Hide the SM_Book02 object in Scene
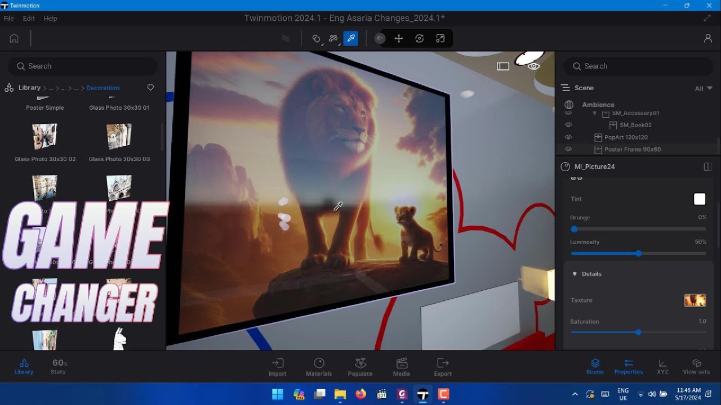The height and width of the screenshot is (405, 721). click(568, 125)
